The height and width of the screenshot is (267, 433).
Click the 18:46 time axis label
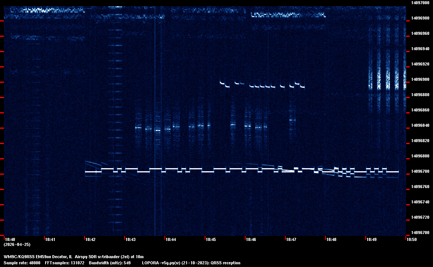click(x=251, y=239)
